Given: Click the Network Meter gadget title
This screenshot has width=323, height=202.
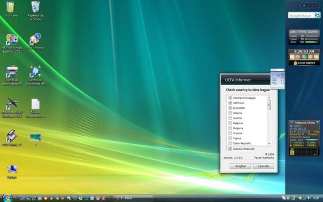Looking at the screenshot, I should point(305,123).
